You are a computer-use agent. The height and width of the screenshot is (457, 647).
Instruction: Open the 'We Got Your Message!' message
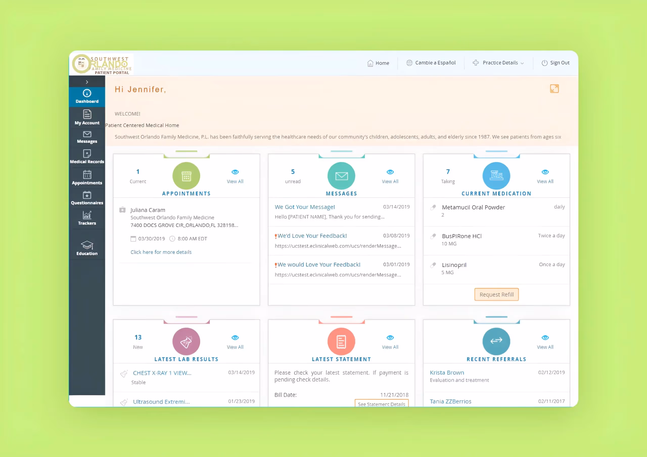tap(305, 207)
